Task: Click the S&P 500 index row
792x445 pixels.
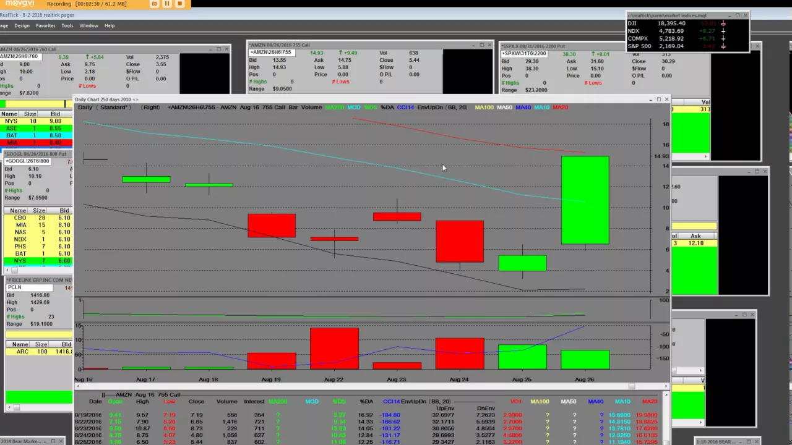Action: click(687, 46)
